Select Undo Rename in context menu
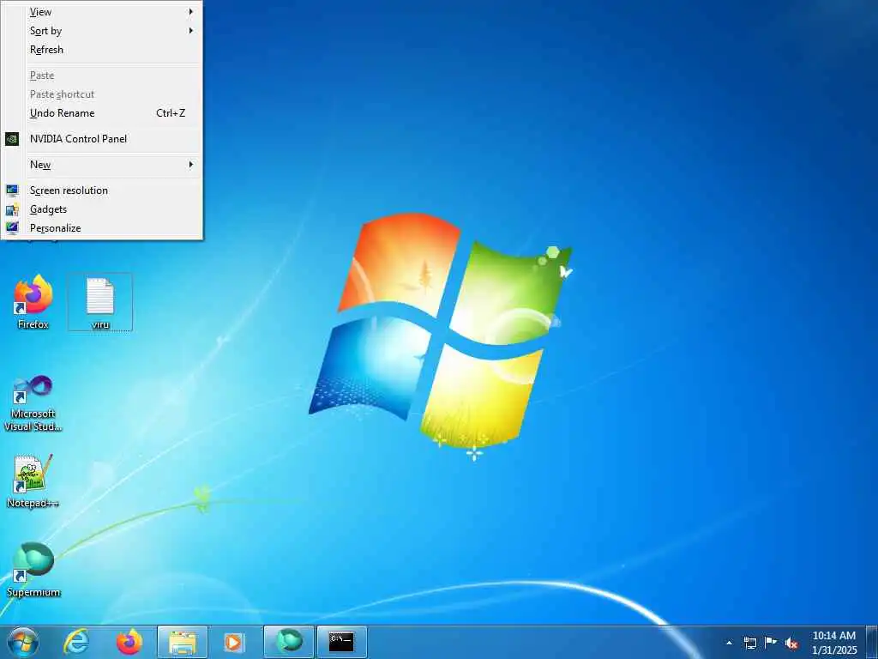This screenshot has width=878, height=659. point(101,113)
